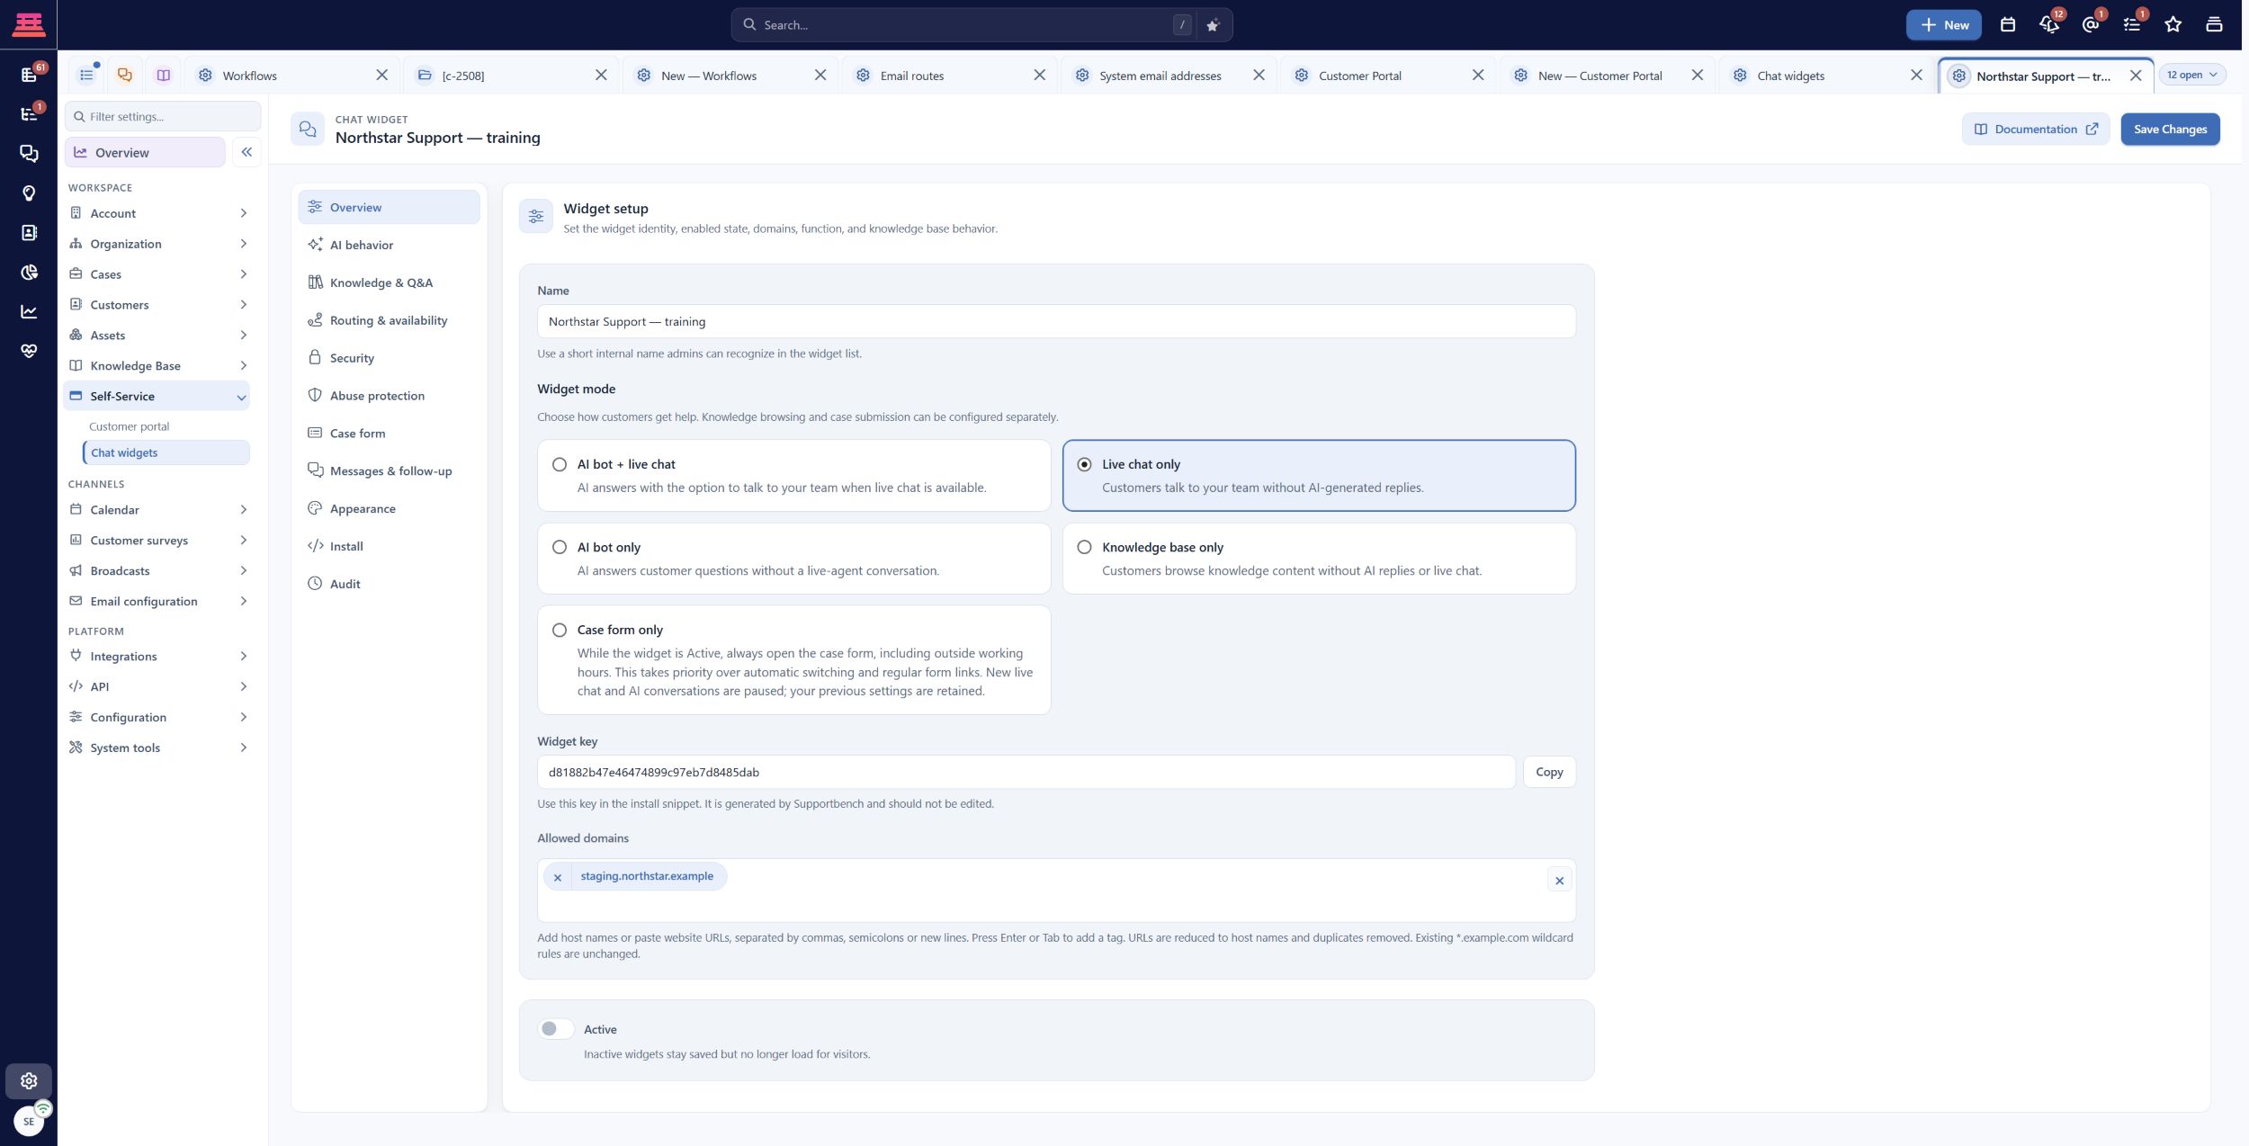The width and height of the screenshot is (2249, 1146).
Task: Click into the widget Name field
Action: (x=1056, y=321)
